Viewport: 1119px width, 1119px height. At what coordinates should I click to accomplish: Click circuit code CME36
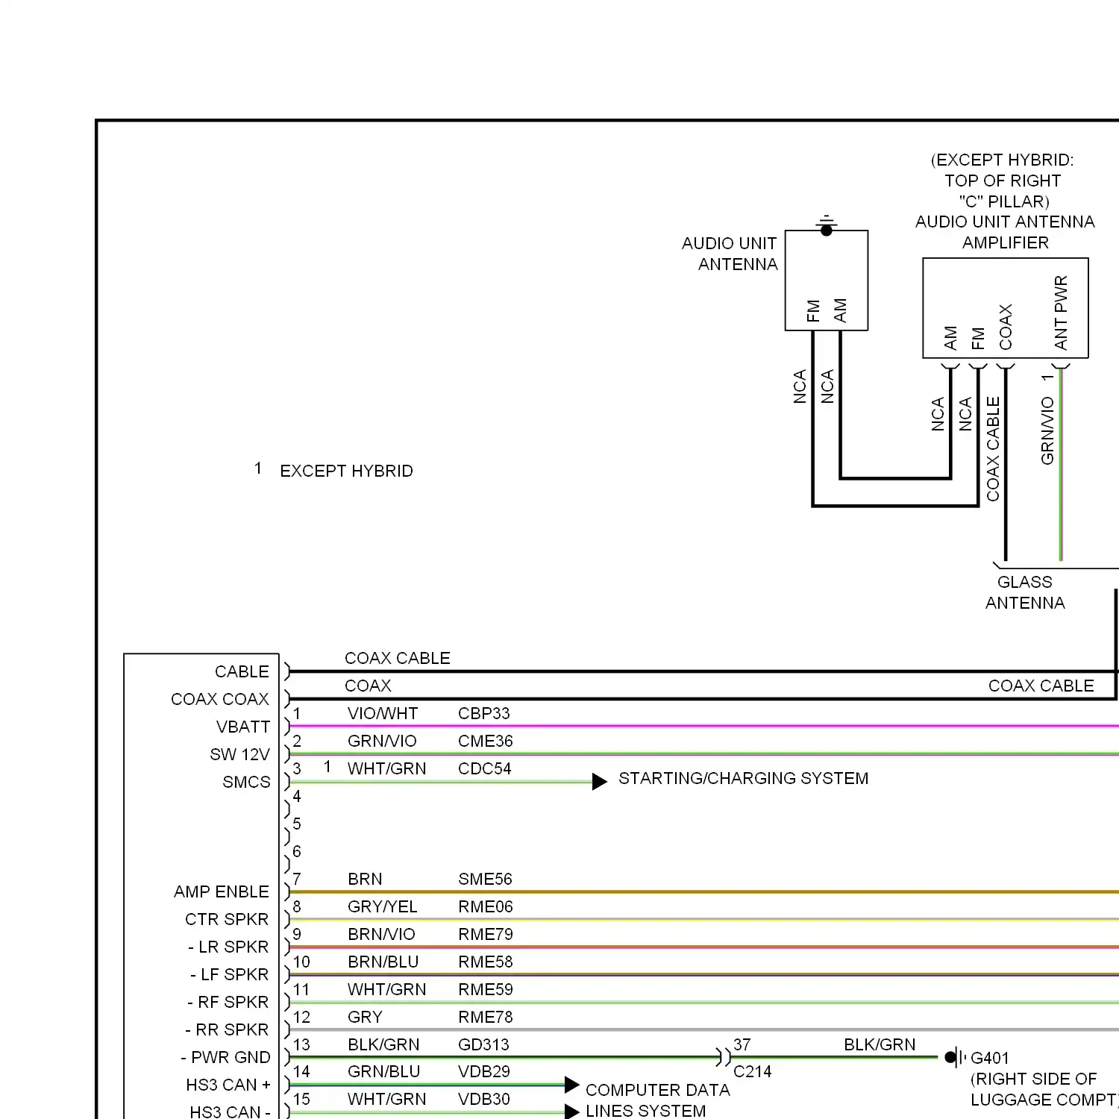(x=486, y=741)
